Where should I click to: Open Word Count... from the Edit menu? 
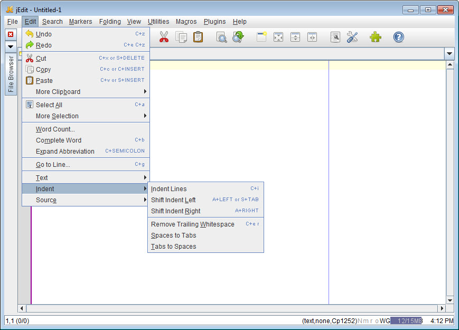86,129
